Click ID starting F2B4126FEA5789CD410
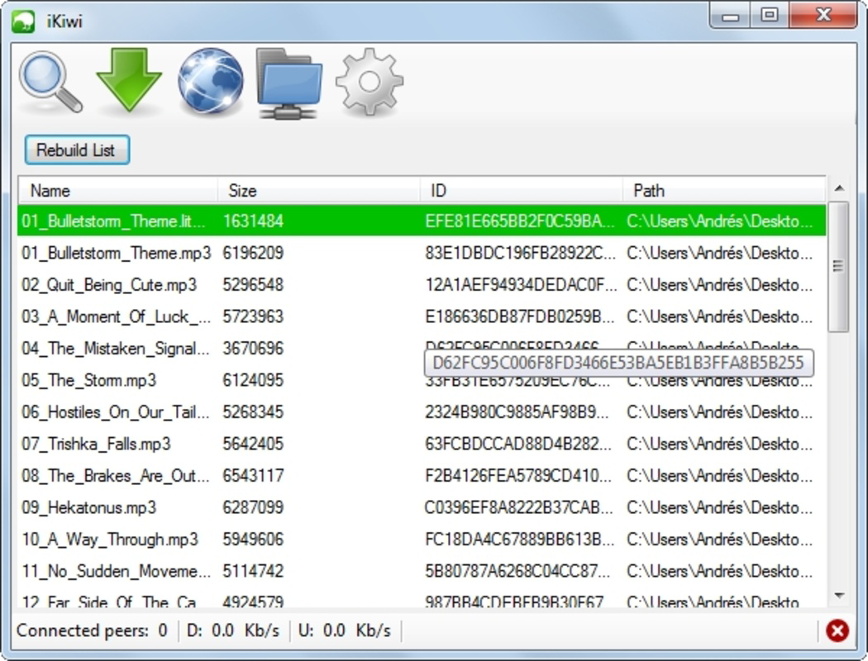Screen dimensions: 868x661 coord(517,476)
